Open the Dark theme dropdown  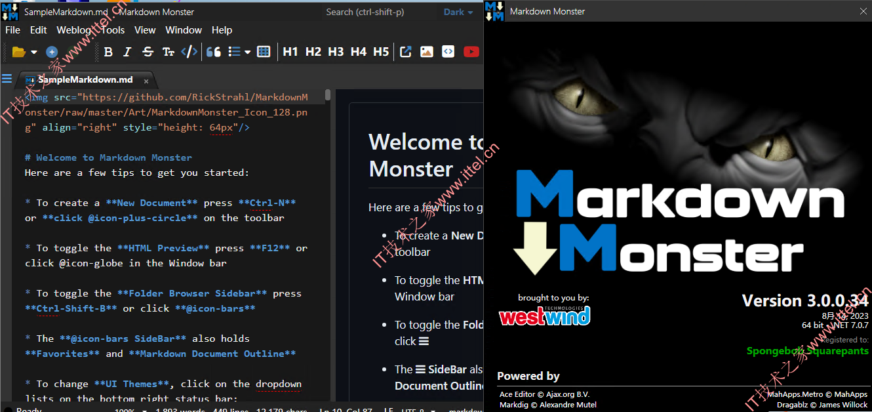[458, 12]
